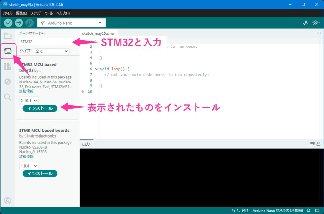Maximize the Arduino IDE window

pos(303,4)
